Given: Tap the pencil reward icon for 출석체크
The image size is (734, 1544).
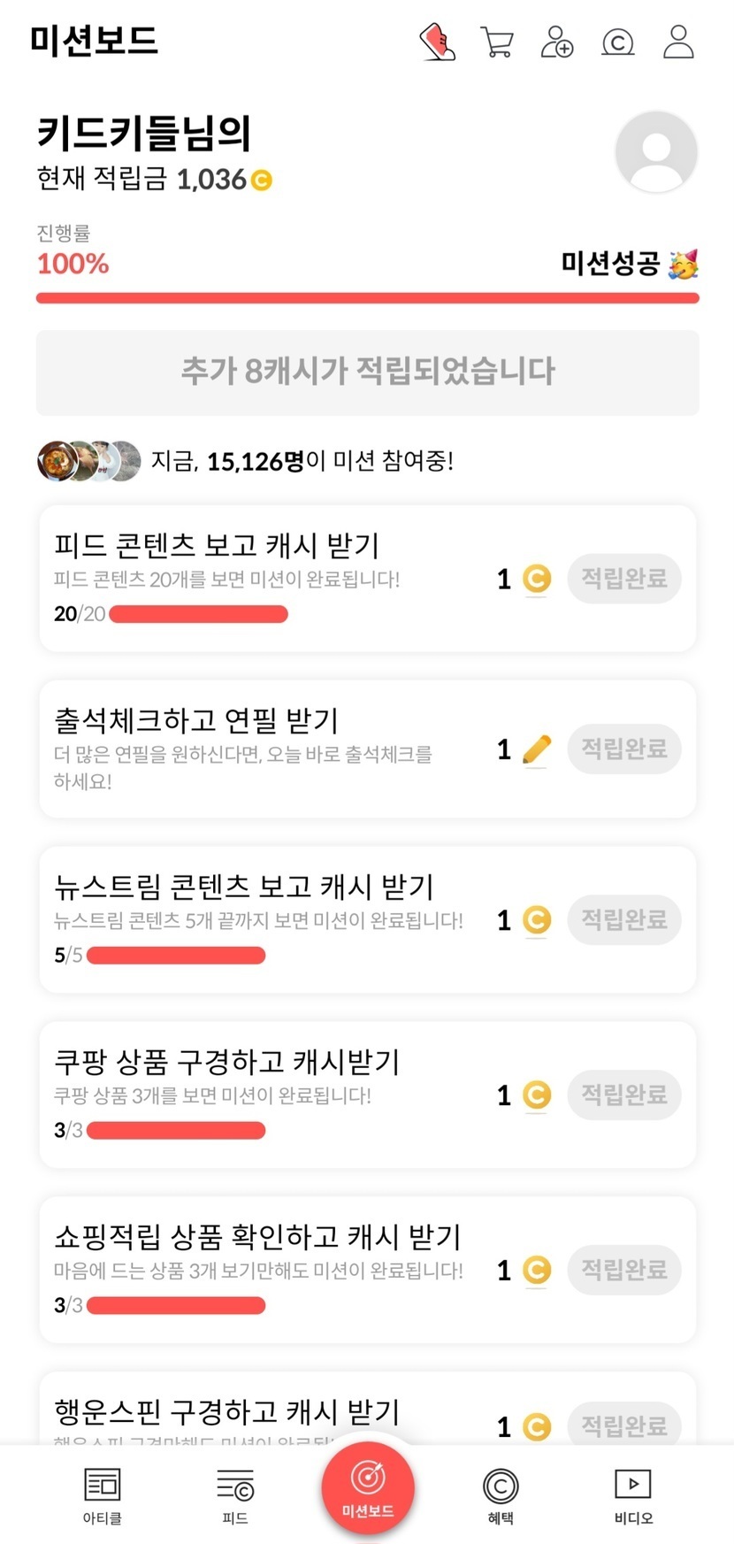Looking at the screenshot, I should click(536, 750).
